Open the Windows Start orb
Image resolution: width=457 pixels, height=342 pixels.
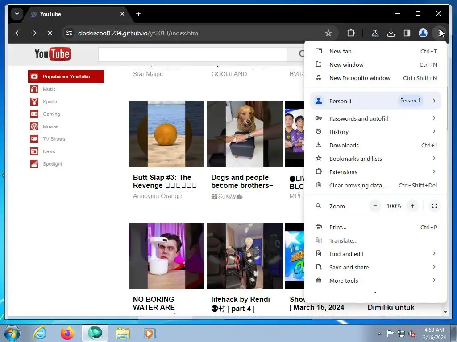point(12,333)
